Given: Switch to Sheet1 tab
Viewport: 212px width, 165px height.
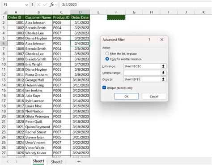Looking at the screenshot, I should [x=38, y=161].
